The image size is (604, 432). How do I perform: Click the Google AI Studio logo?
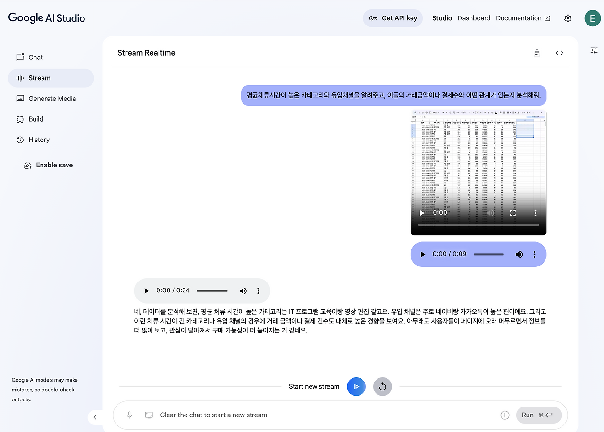tap(47, 18)
